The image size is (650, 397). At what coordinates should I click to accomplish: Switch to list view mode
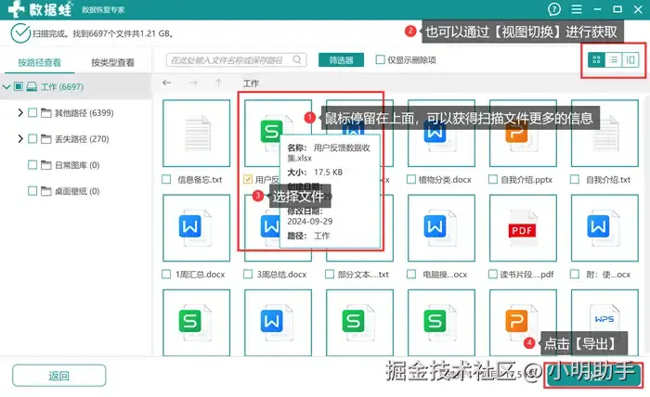(x=614, y=60)
